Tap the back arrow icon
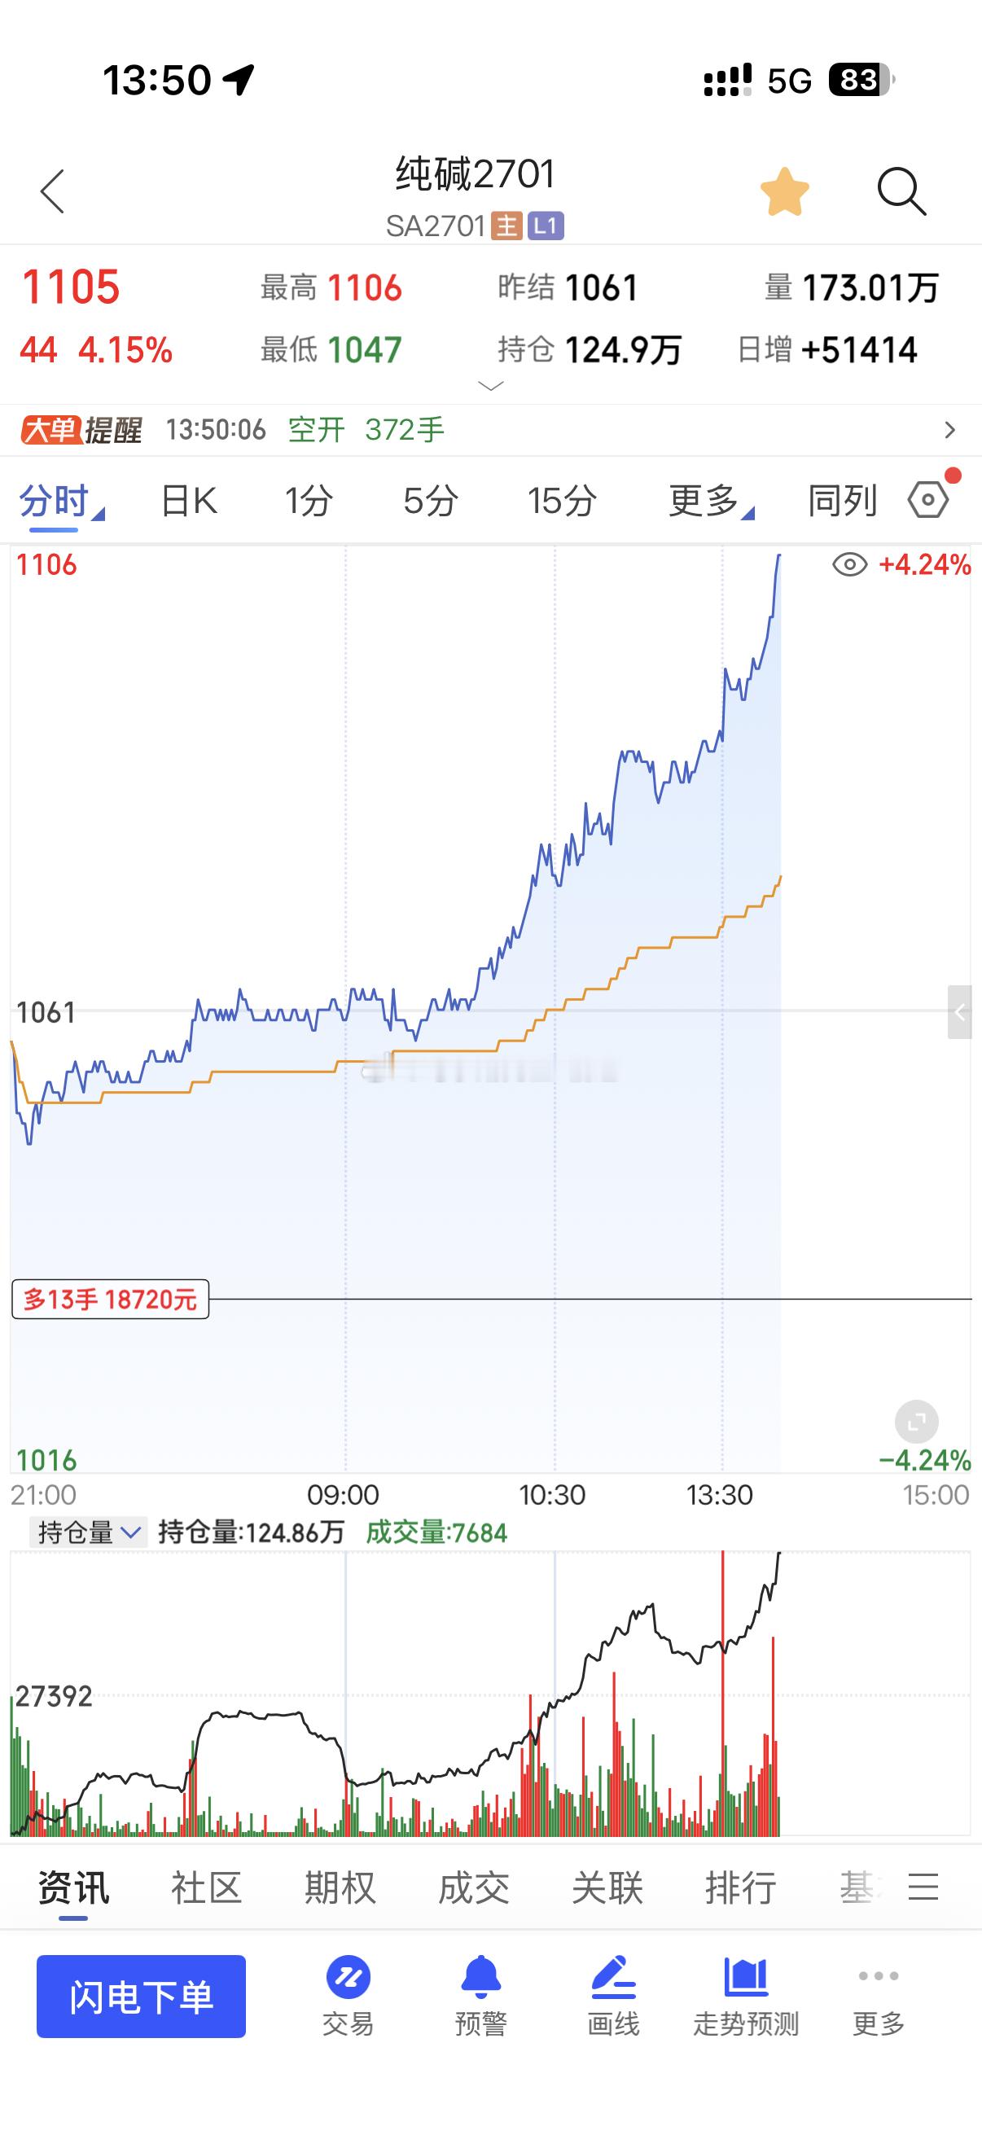Screen dimensions: 982x2135 [x=52, y=191]
